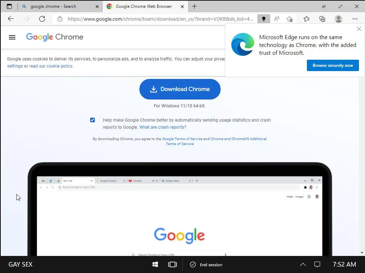The image size is (365, 273).
Task: Open Task View on the taskbar
Action: click(x=173, y=264)
